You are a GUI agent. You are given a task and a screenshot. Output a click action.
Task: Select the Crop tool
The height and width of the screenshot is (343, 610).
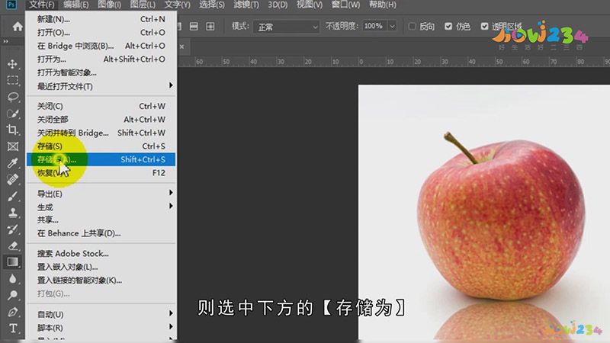coord(12,130)
